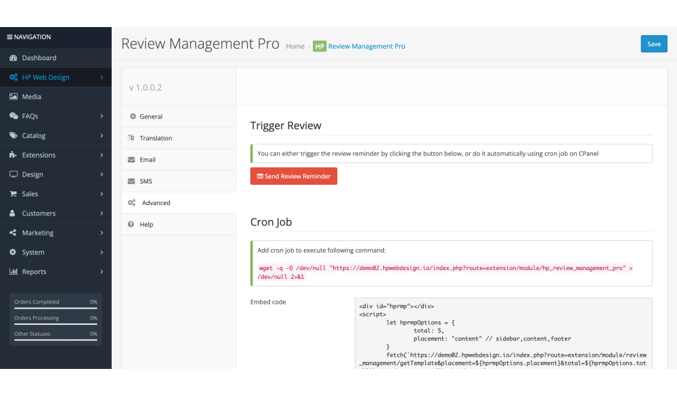Click the navigation hamburger menu icon

(9, 37)
